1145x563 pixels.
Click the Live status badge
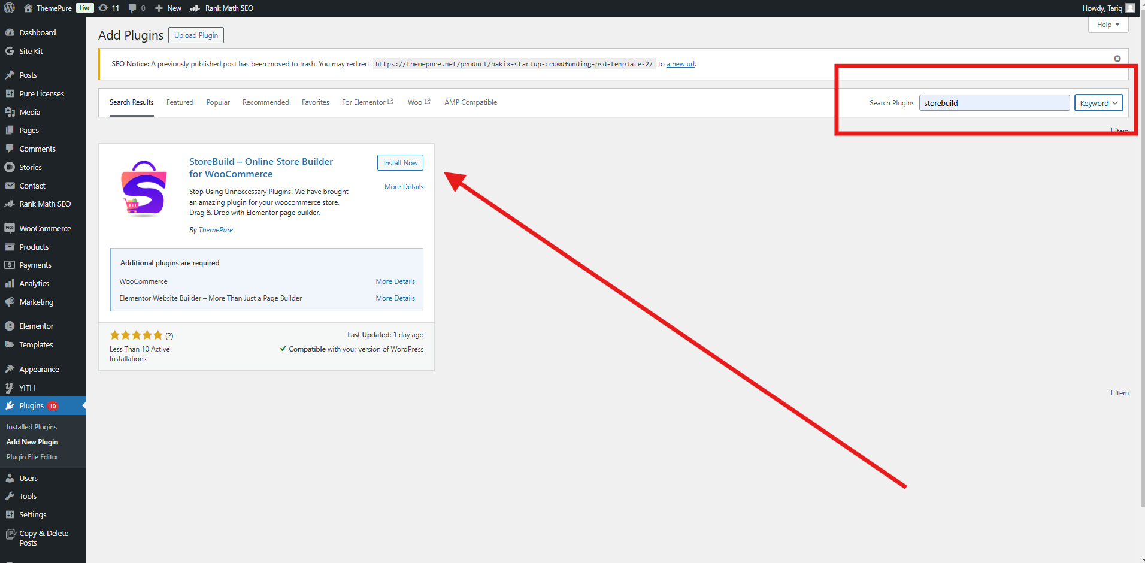[x=85, y=8]
